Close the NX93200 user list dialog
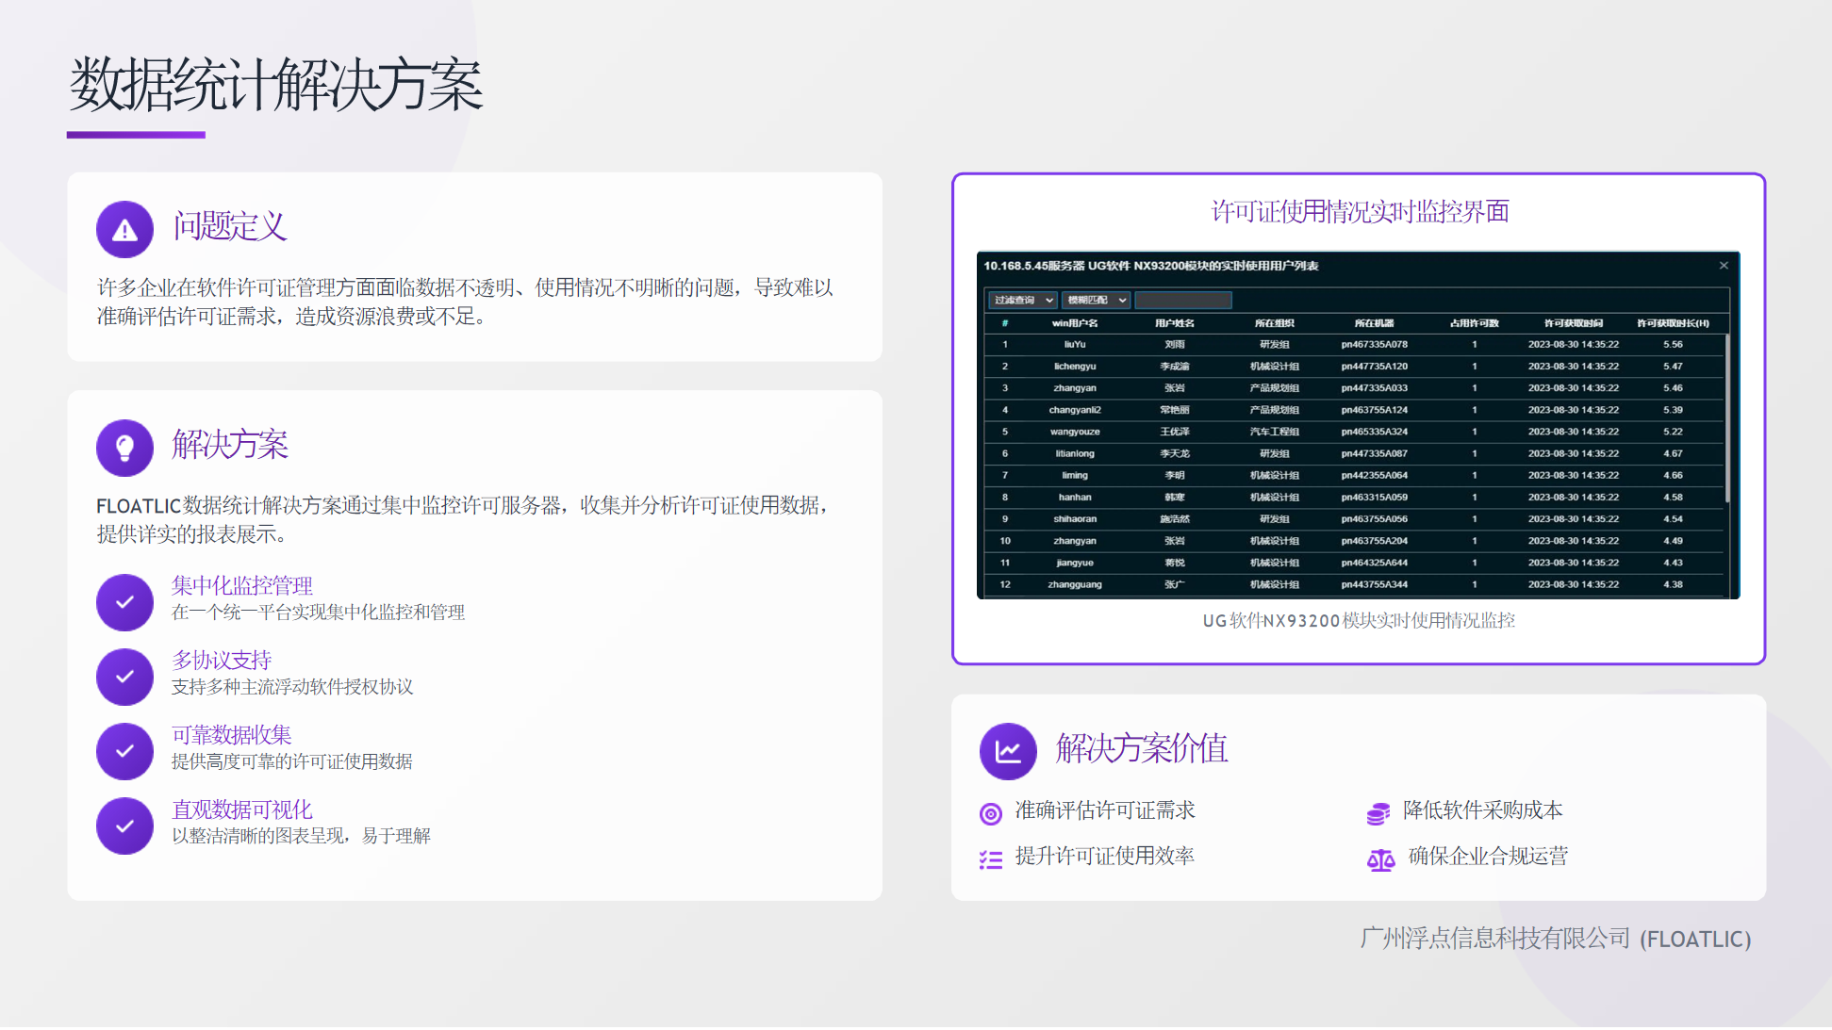Image resolution: width=1832 pixels, height=1030 pixels. click(1724, 266)
